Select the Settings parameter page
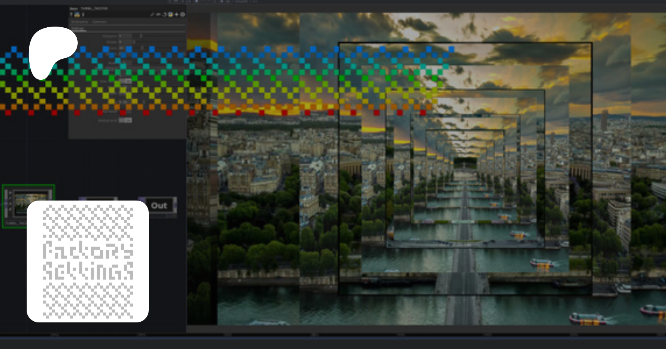Screen dimensions: 666x349 pyautogui.click(x=78, y=29)
